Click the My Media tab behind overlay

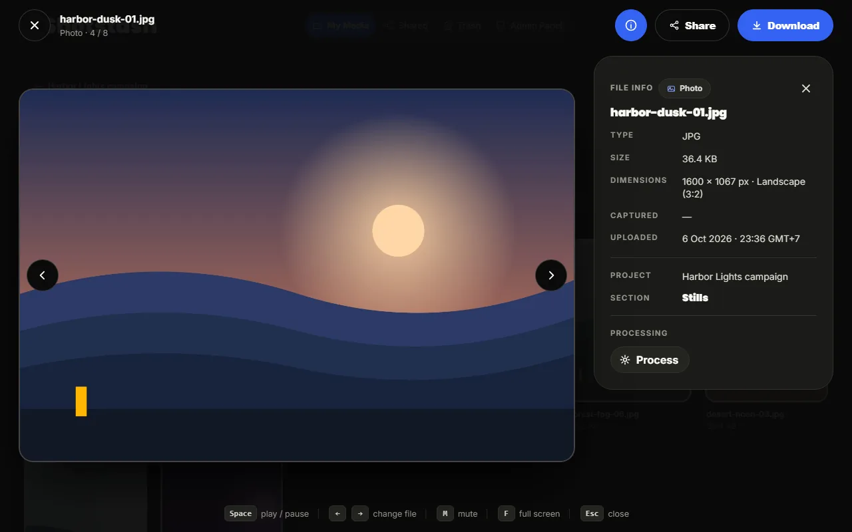(340, 26)
